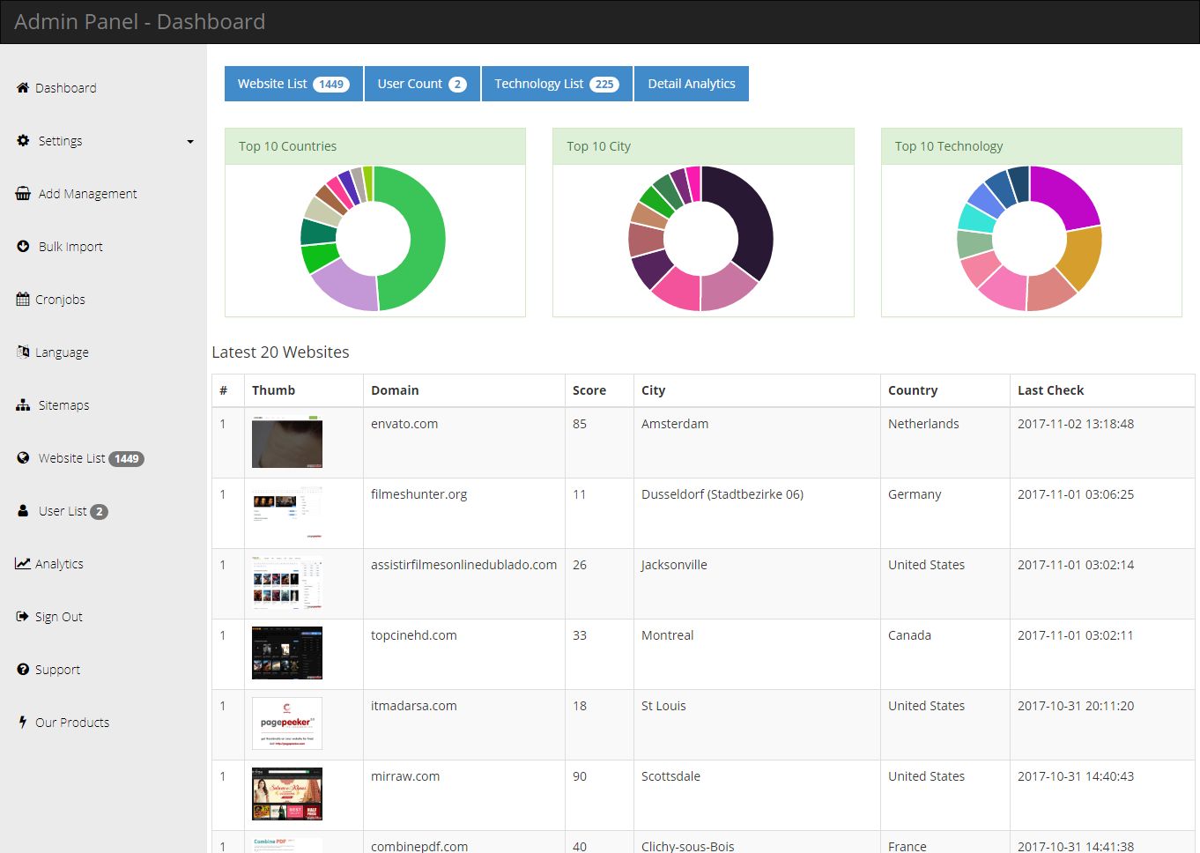The width and height of the screenshot is (1200, 853).
Task: Switch to the Technology List tab
Action: coord(556,84)
